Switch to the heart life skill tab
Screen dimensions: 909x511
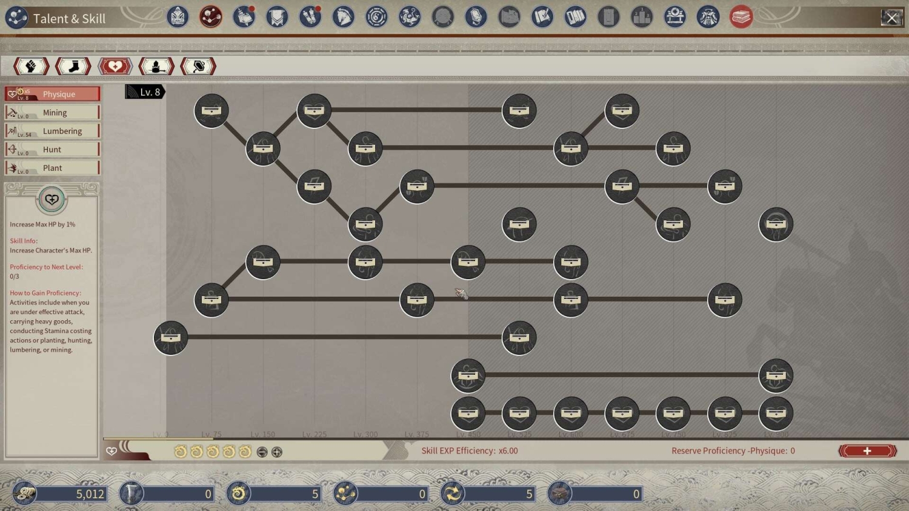point(115,66)
